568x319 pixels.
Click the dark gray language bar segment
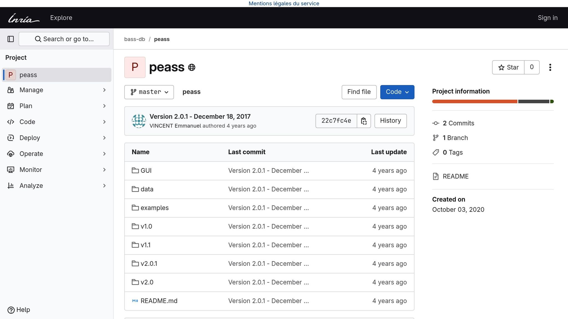(x=534, y=102)
